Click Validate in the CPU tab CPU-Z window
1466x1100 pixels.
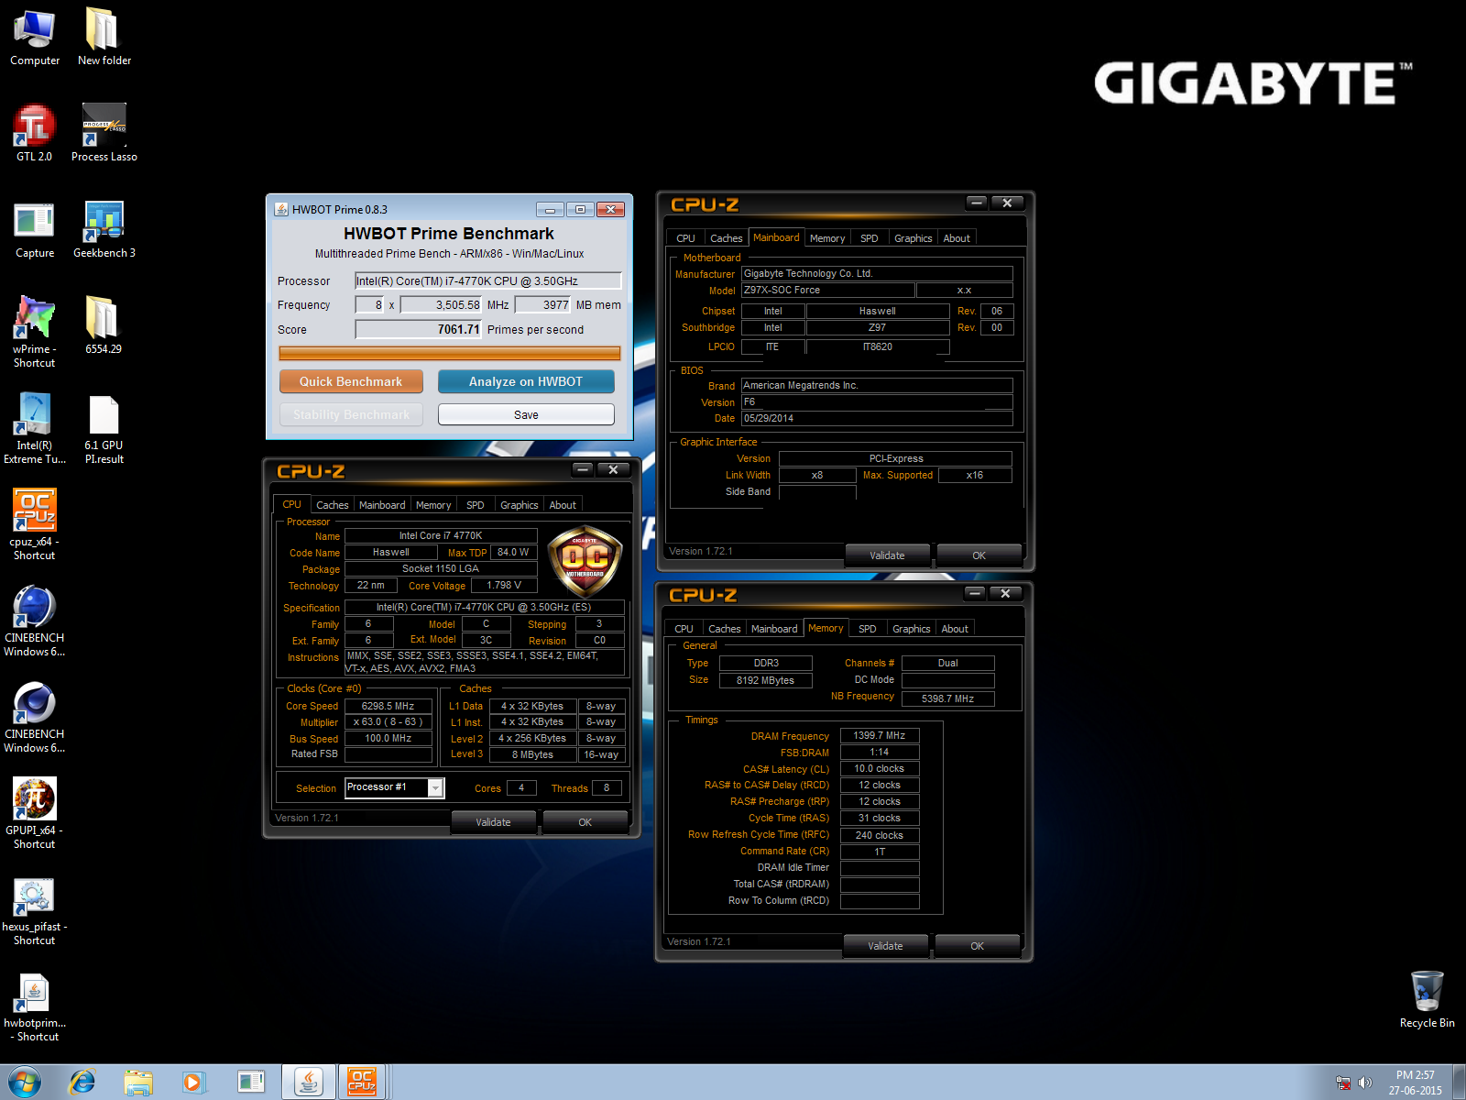(494, 822)
